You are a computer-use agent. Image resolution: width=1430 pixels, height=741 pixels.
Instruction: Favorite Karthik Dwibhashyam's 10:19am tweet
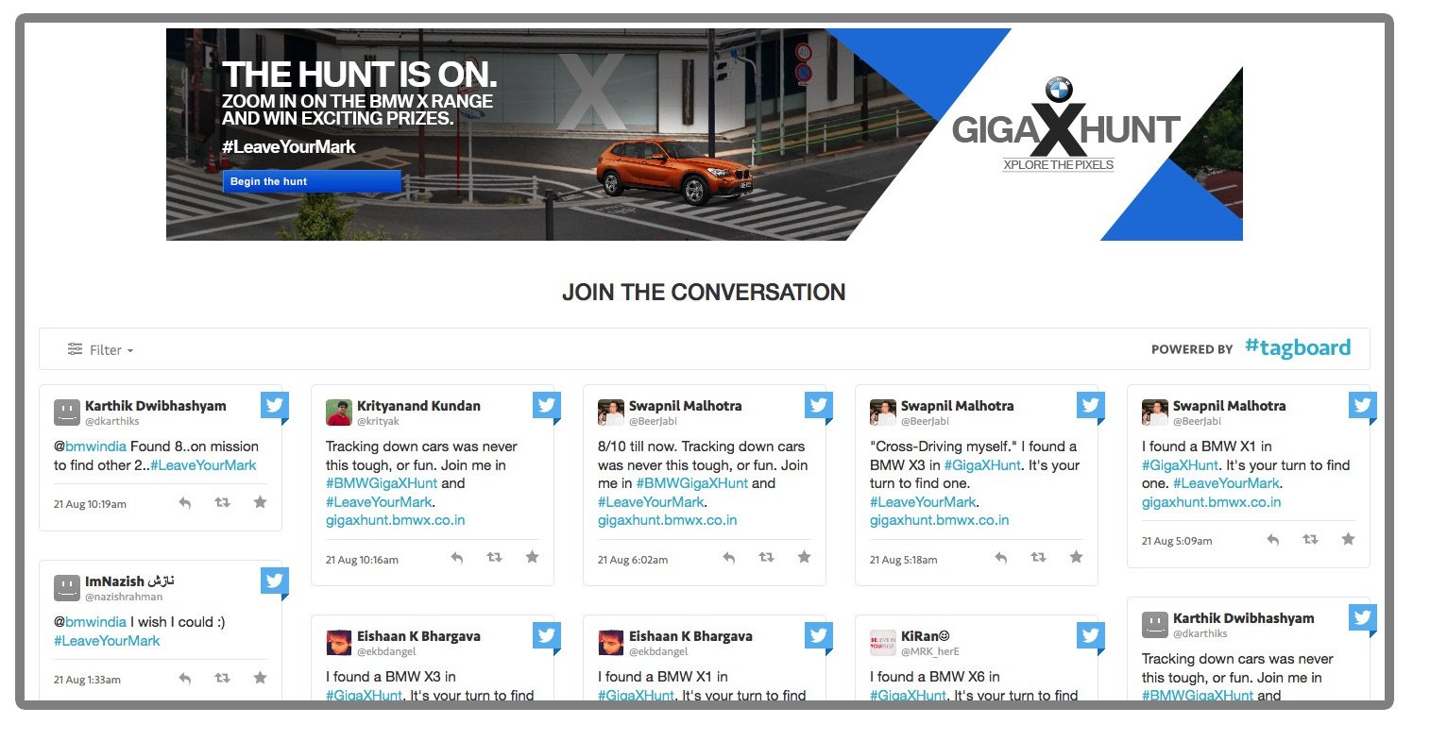[260, 502]
